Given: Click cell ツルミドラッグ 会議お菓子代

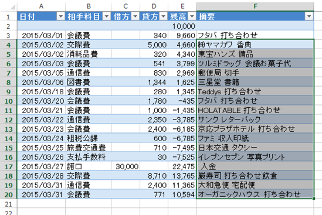Looking at the screenshot, I should tap(255, 63).
